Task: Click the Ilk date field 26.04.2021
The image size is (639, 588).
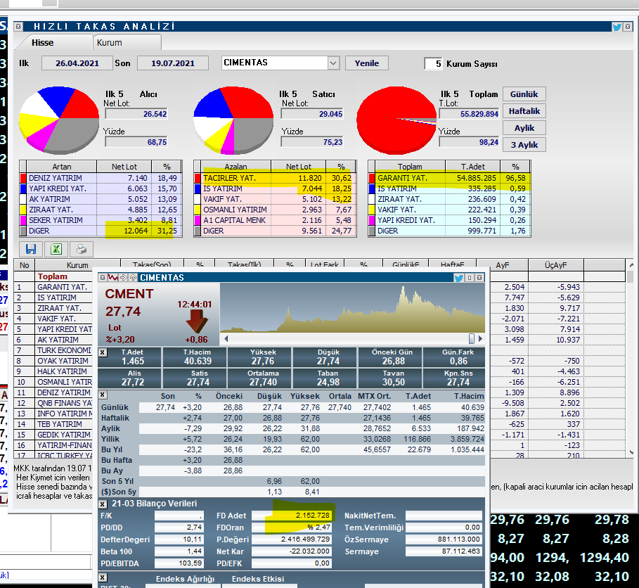Action: [77, 63]
